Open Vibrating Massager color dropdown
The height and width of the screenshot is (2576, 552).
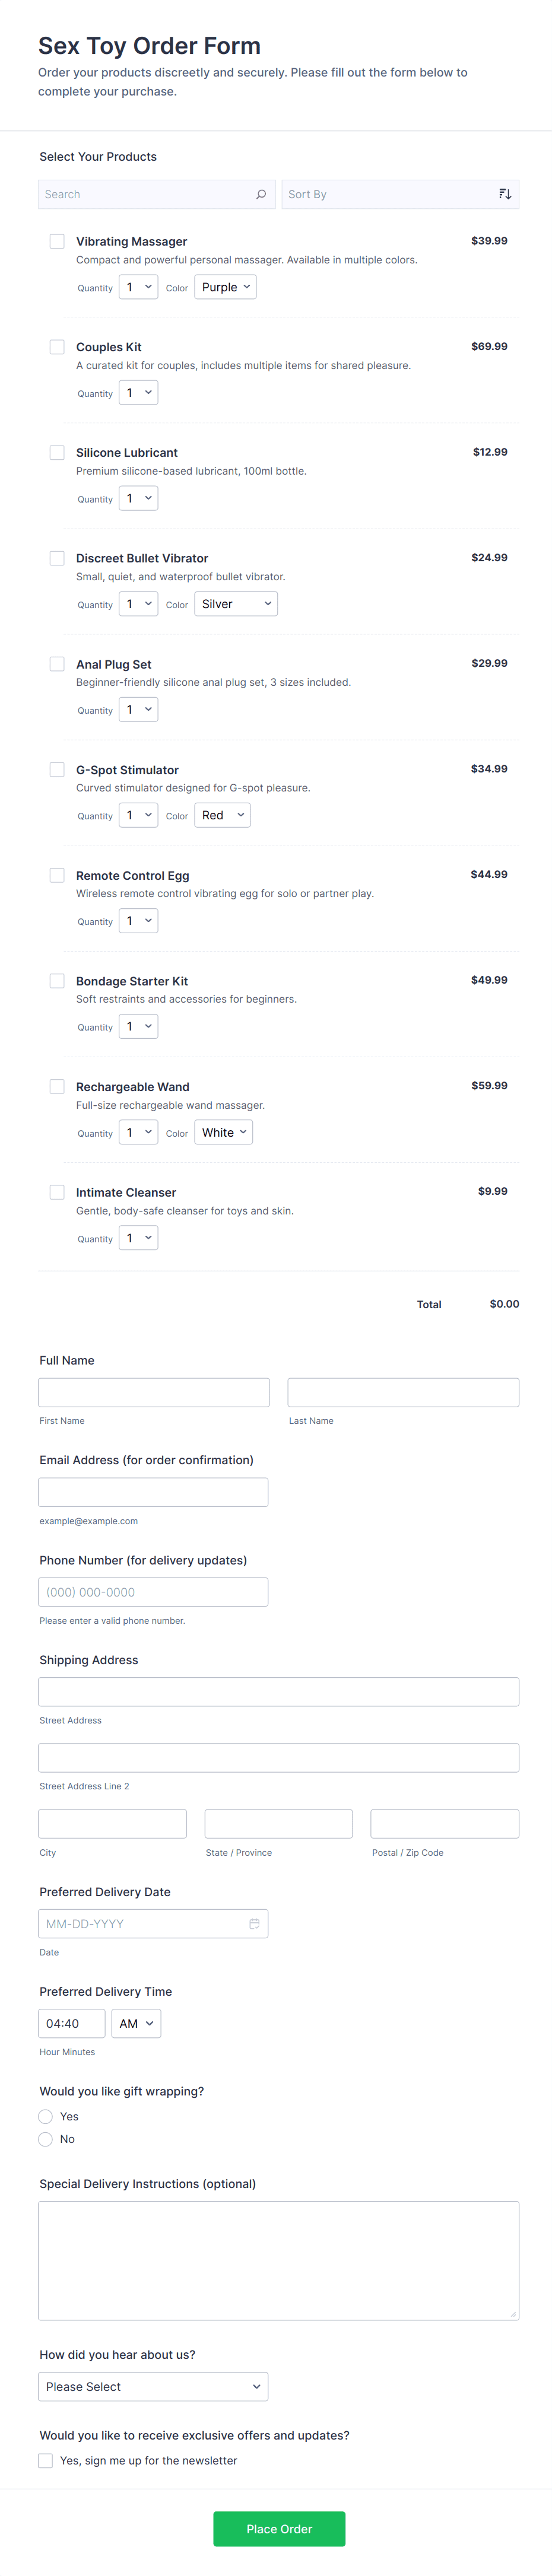[x=225, y=287]
